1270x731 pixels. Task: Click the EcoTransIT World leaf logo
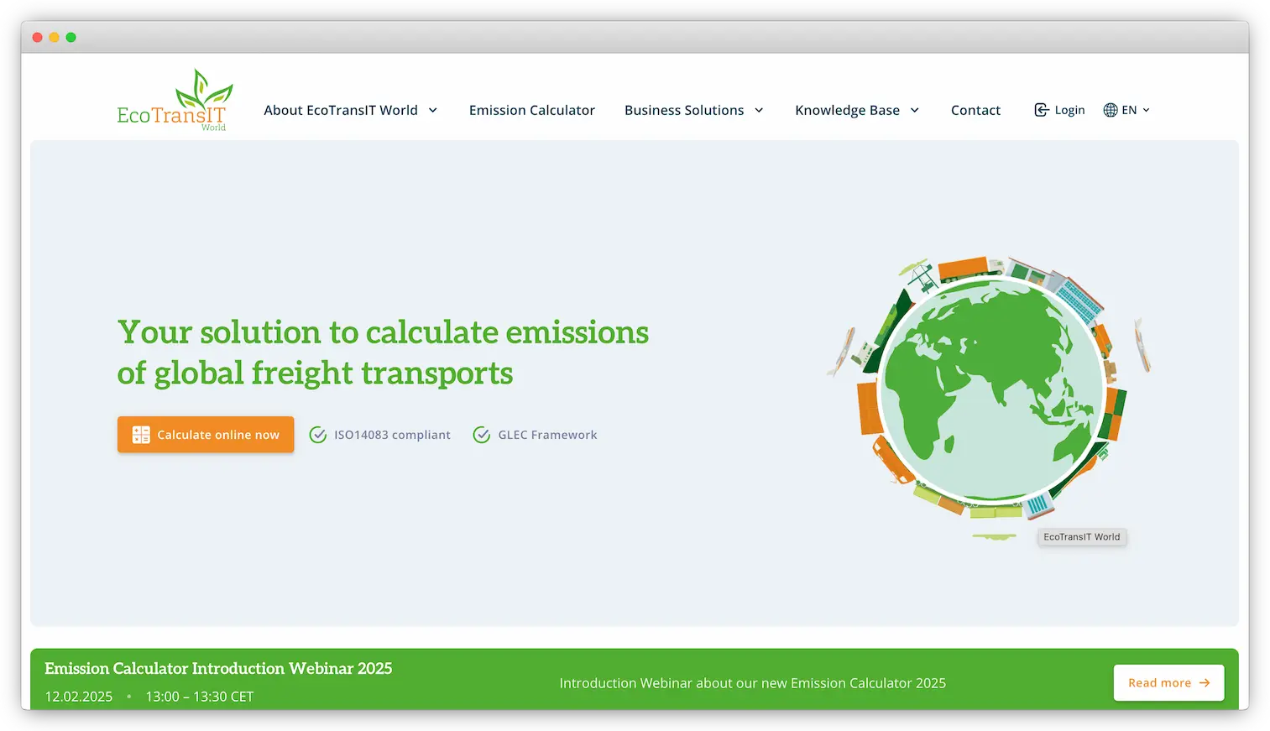coord(175,100)
